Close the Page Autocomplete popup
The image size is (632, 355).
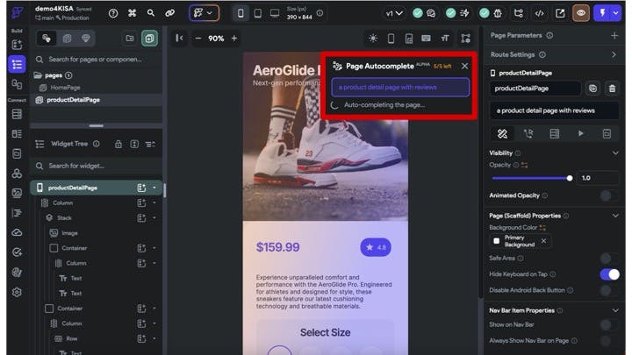[x=464, y=66]
